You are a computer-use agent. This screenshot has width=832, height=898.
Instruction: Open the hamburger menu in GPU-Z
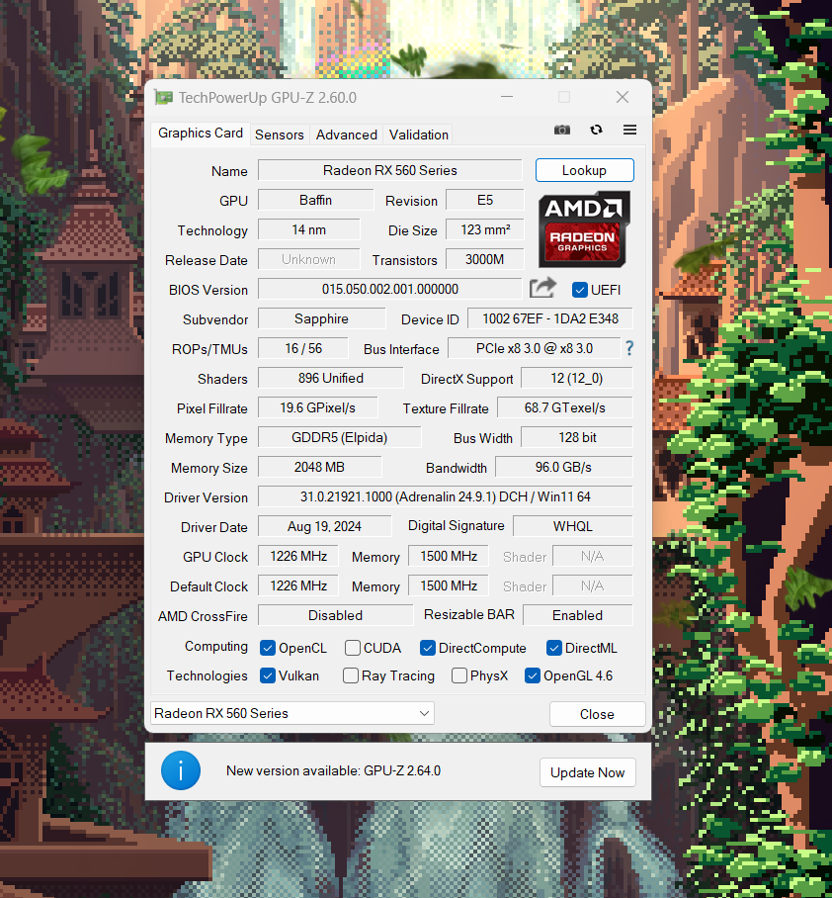pos(629,130)
